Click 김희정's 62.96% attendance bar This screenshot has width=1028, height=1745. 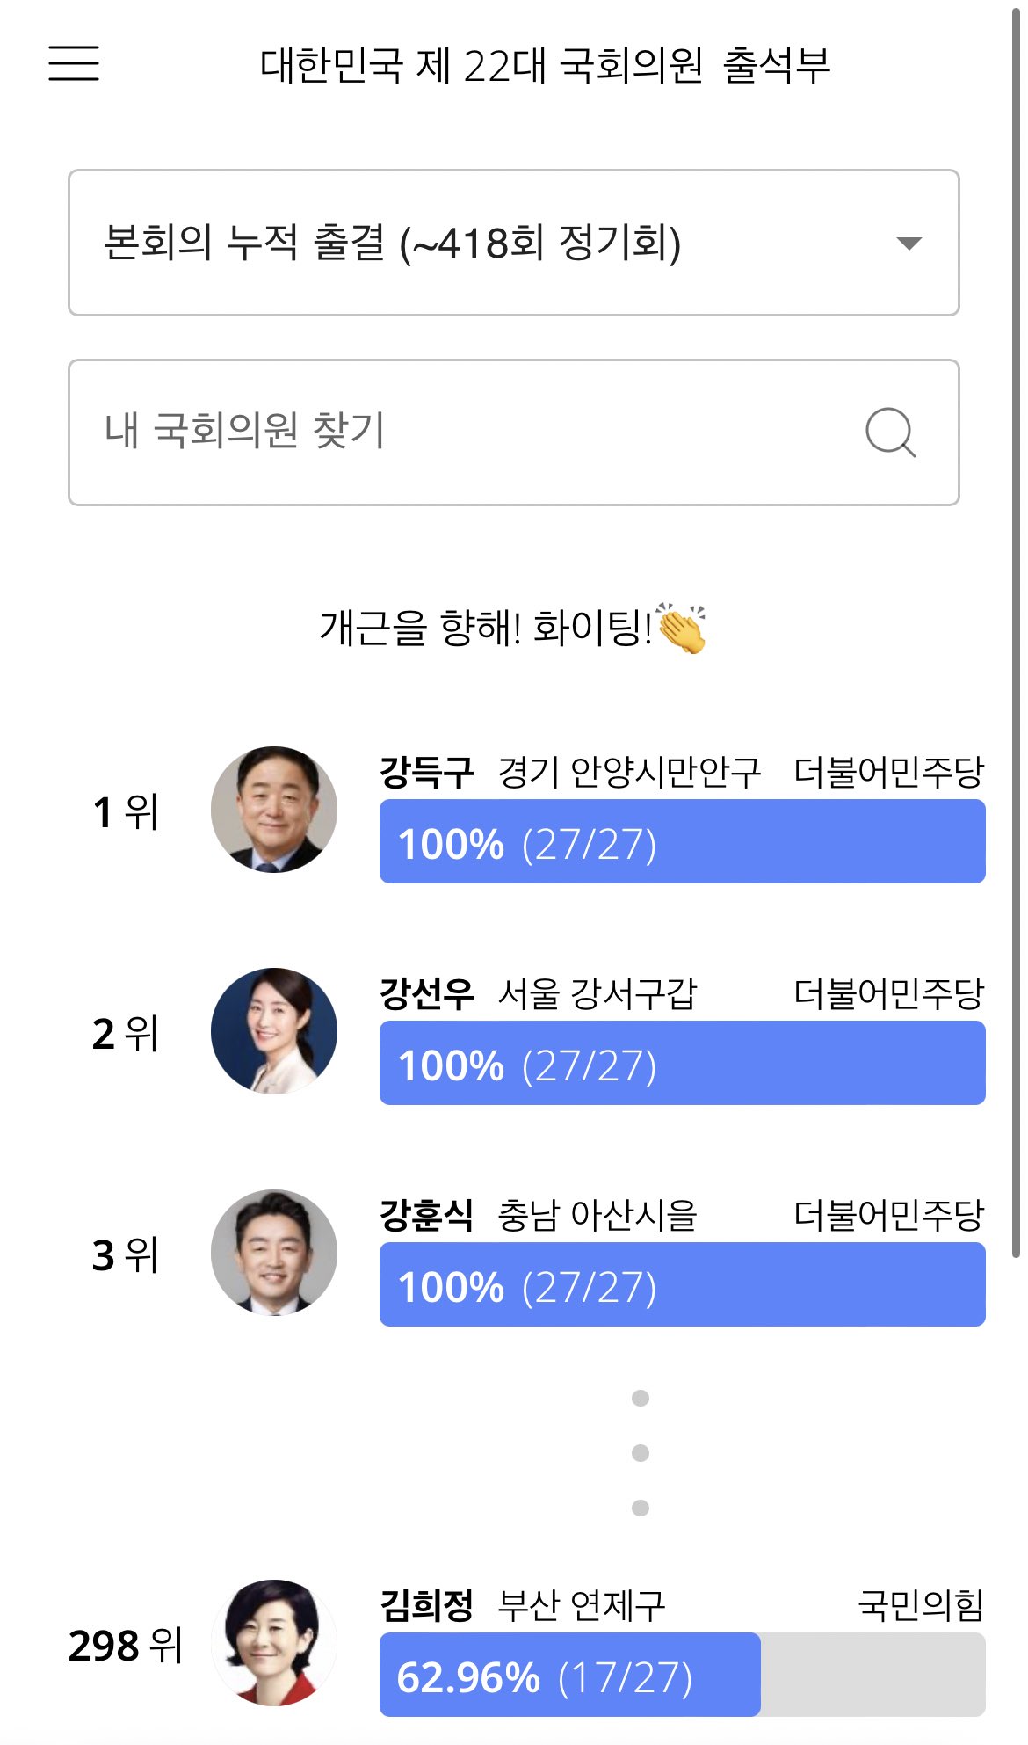[682, 1676]
